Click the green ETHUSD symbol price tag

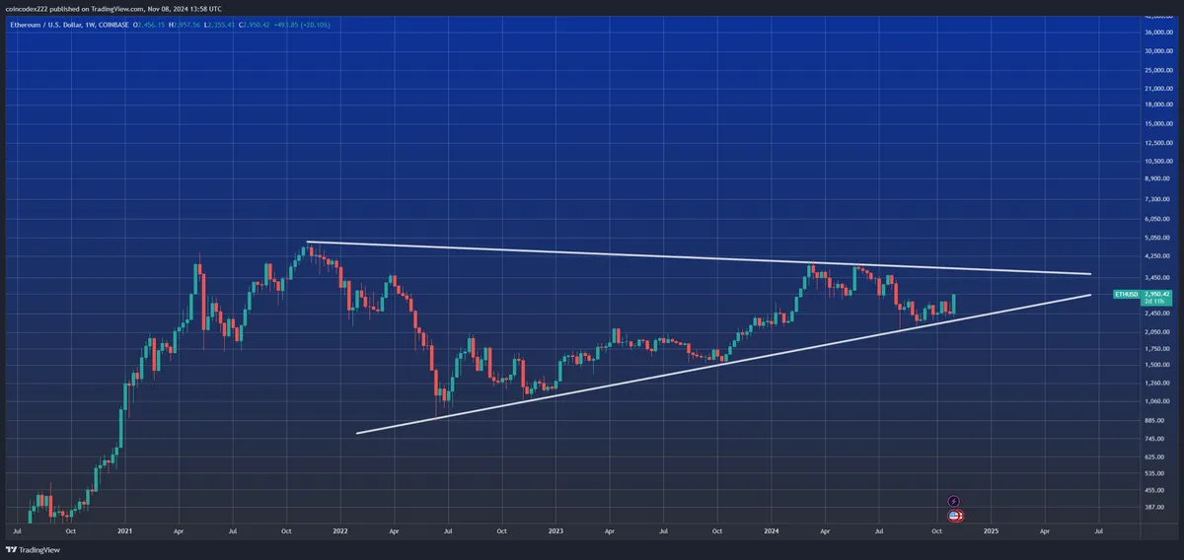click(x=1127, y=295)
